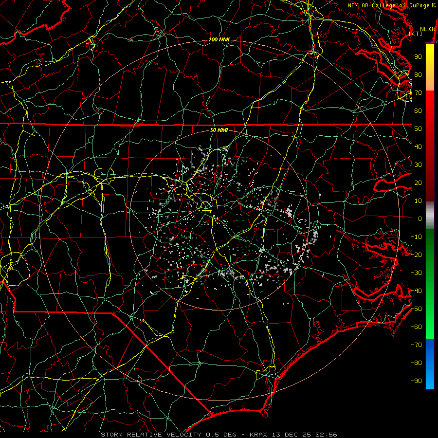Click the 60 knot scale label
The height and width of the screenshot is (438, 438).
[418, 110]
